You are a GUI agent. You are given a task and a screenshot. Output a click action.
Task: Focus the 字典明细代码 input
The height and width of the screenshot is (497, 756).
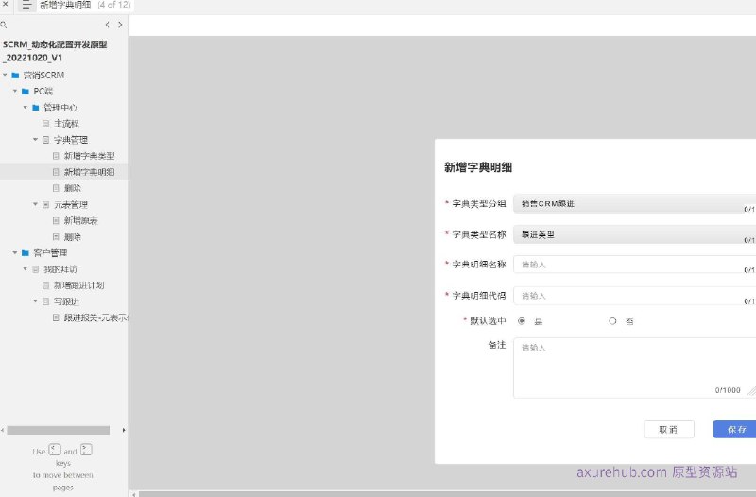click(x=634, y=296)
